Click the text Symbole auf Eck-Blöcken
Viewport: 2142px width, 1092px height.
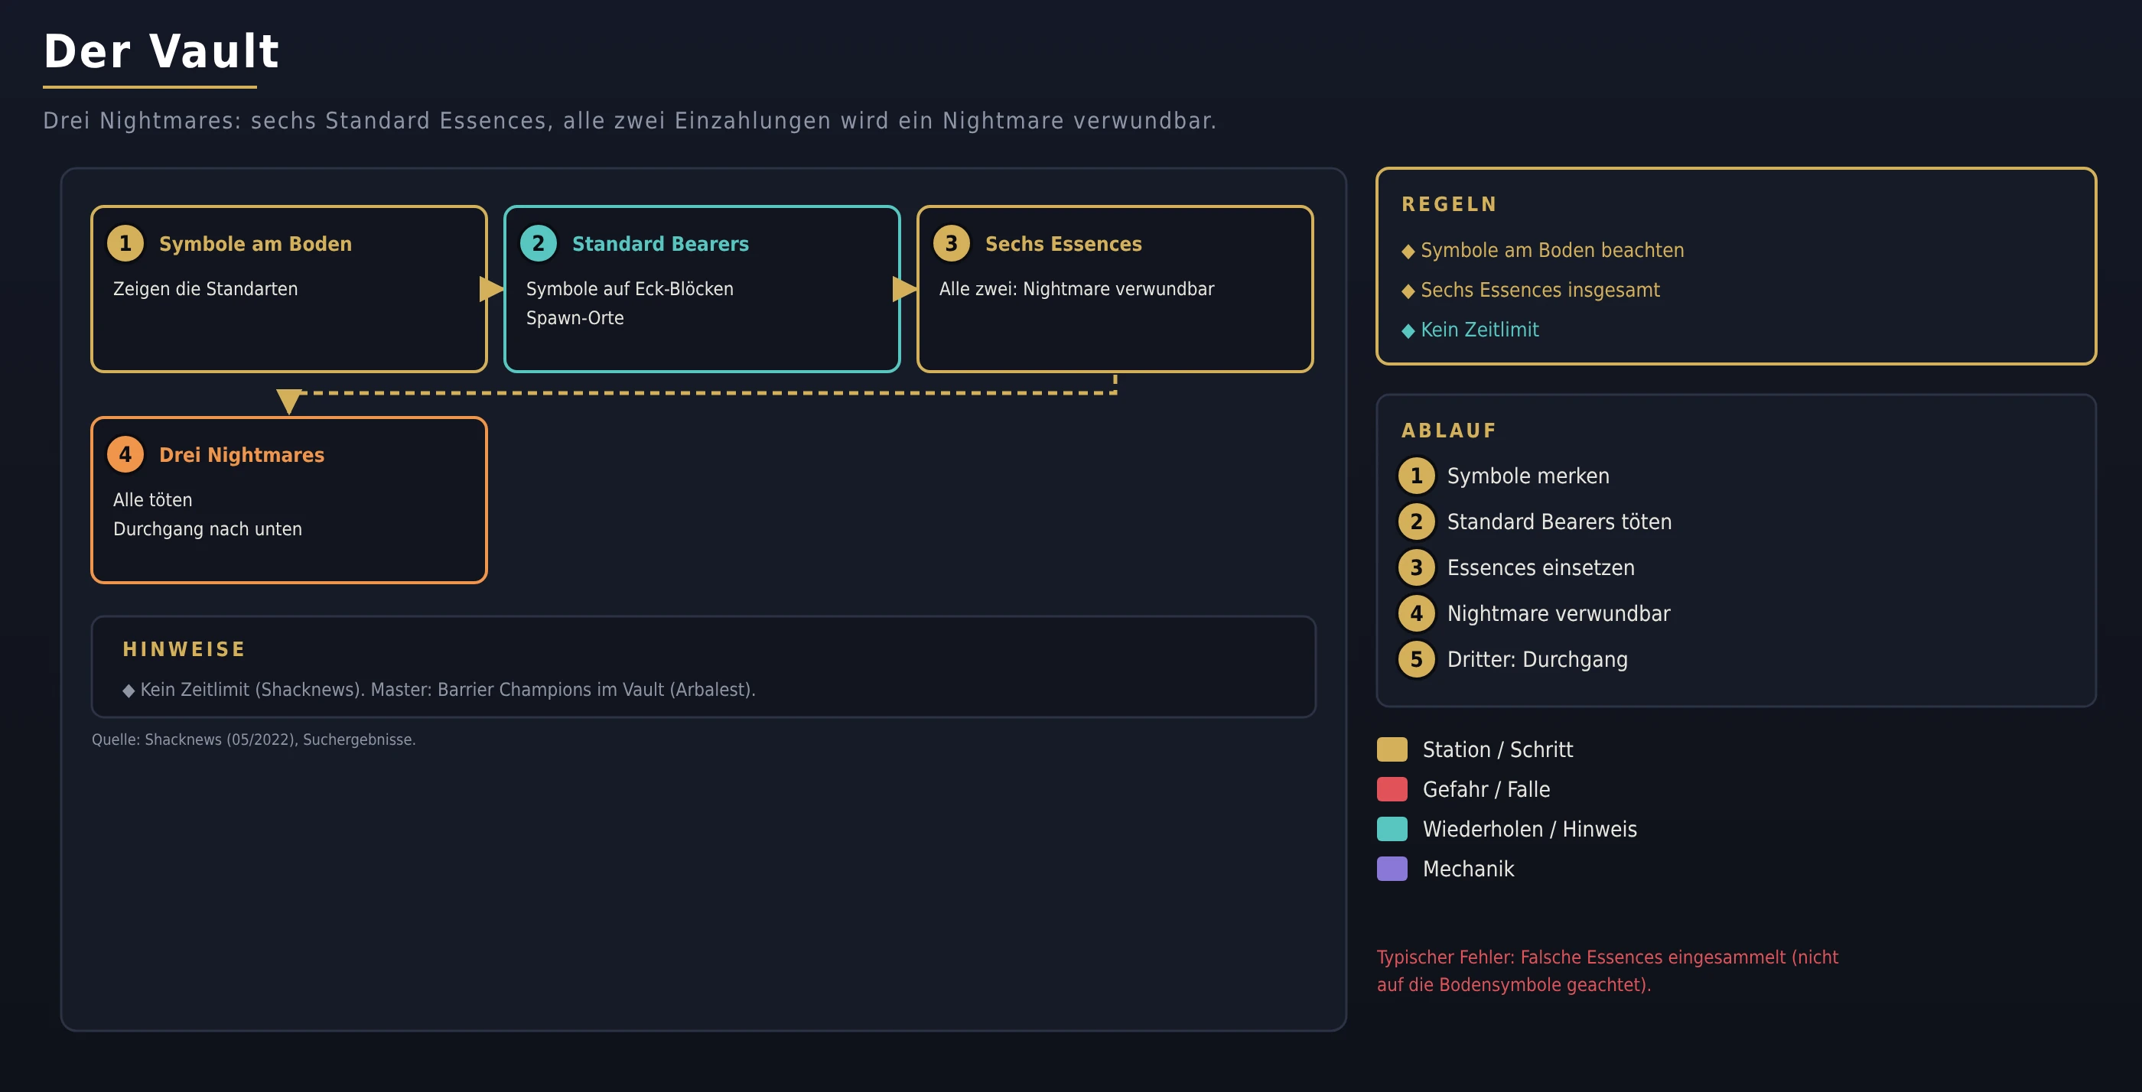[x=630, y=288]
